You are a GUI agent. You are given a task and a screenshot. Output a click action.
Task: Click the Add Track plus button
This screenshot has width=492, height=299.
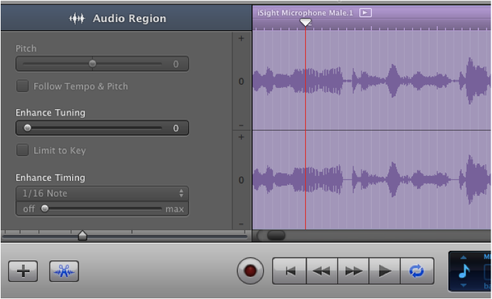pos(23,272)
